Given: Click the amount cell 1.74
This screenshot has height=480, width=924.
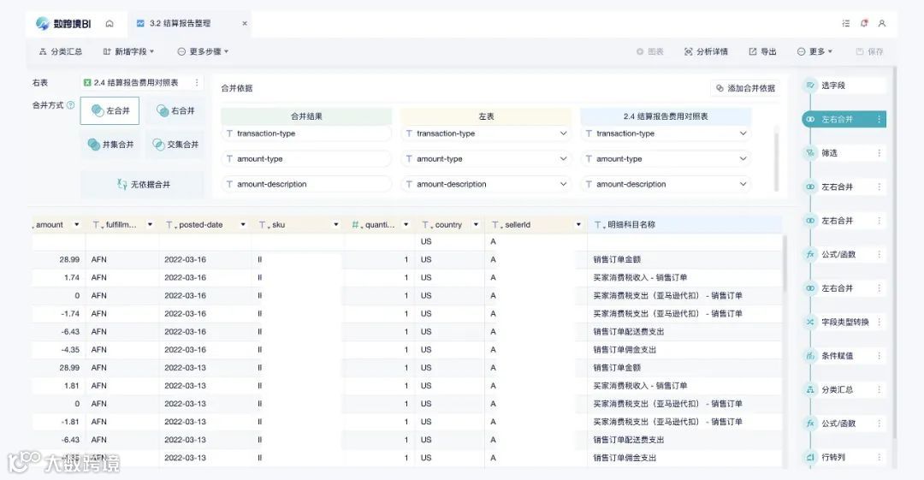Looking at the screenshot, I should click(59, 278).
